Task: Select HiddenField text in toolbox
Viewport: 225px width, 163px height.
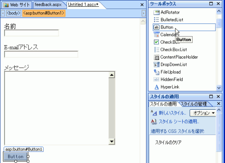Action: 172,79
